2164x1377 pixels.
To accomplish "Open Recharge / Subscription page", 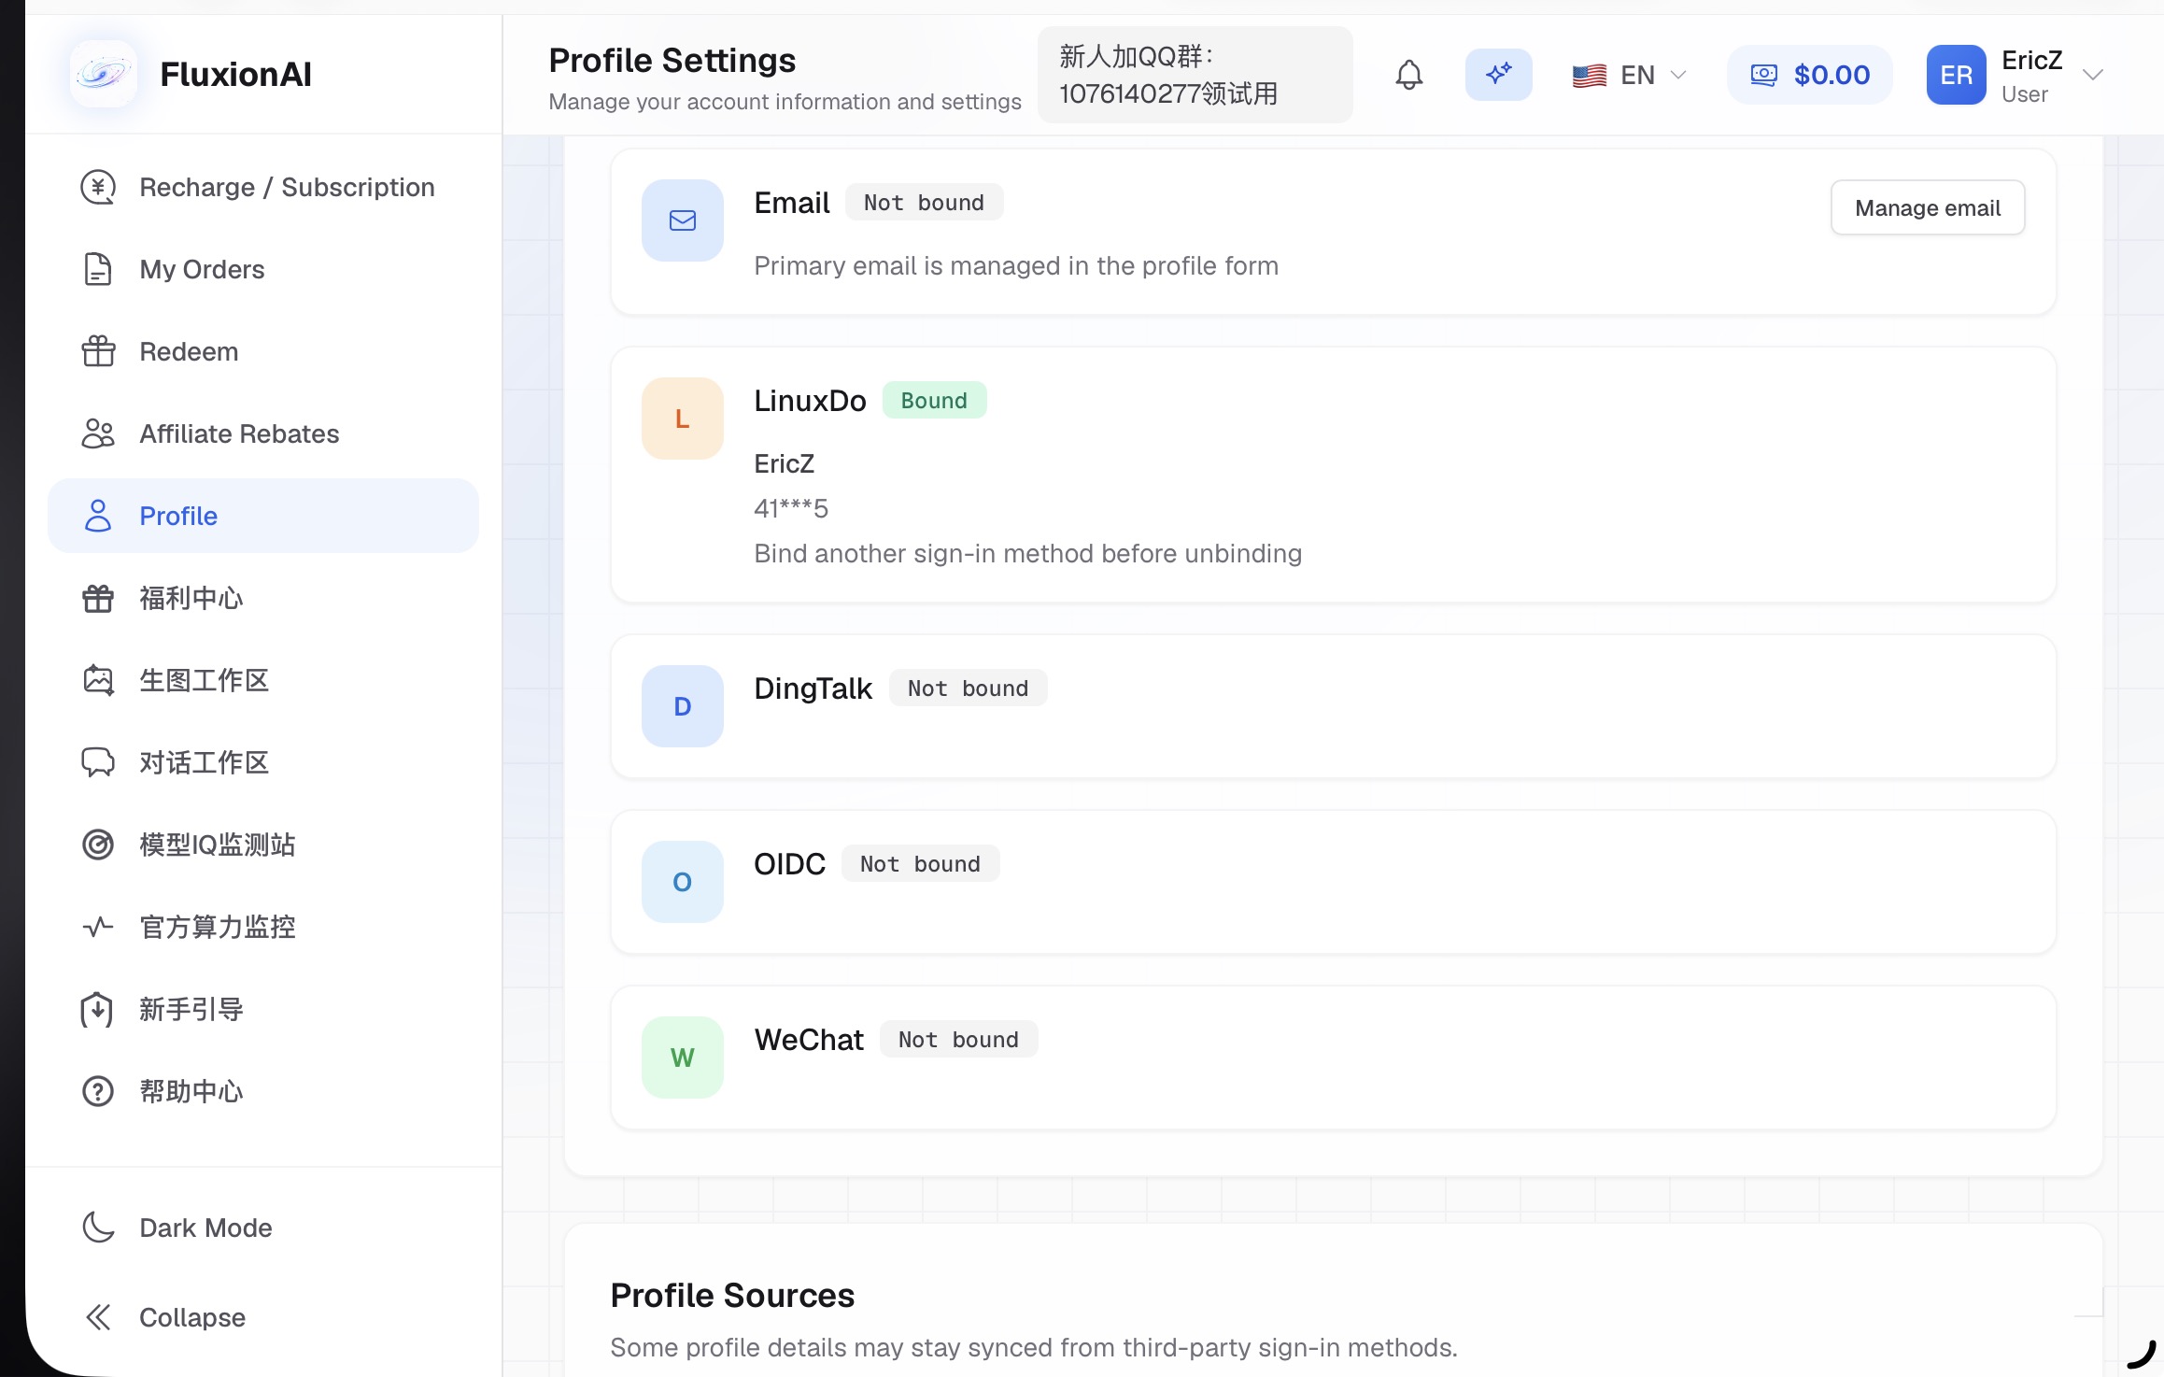I will point(263,187).
